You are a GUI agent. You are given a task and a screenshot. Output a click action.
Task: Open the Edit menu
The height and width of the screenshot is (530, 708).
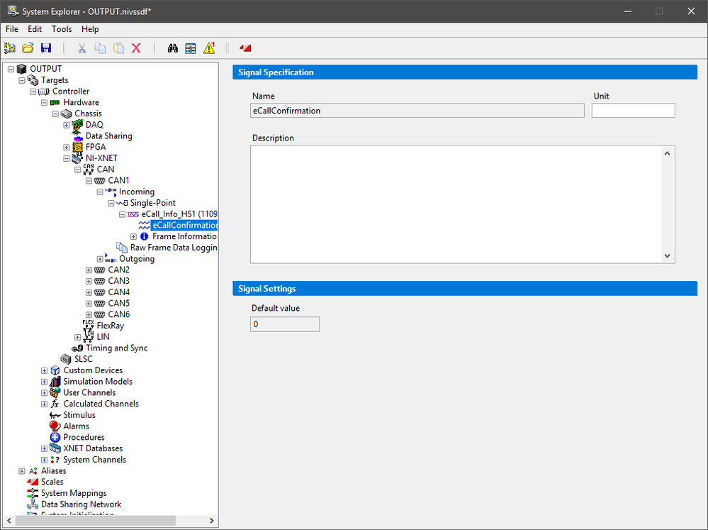click(x=35, y=29)
